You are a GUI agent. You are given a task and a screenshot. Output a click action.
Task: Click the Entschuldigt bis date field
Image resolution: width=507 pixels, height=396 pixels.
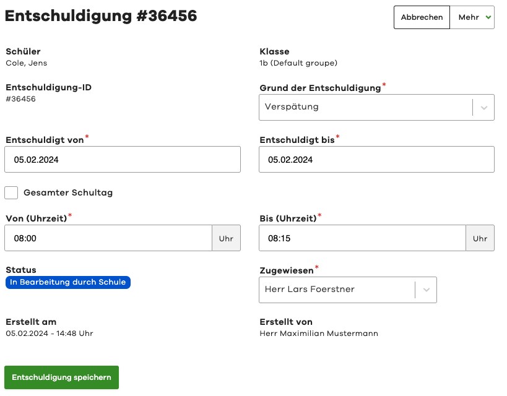tap(376, 160)
